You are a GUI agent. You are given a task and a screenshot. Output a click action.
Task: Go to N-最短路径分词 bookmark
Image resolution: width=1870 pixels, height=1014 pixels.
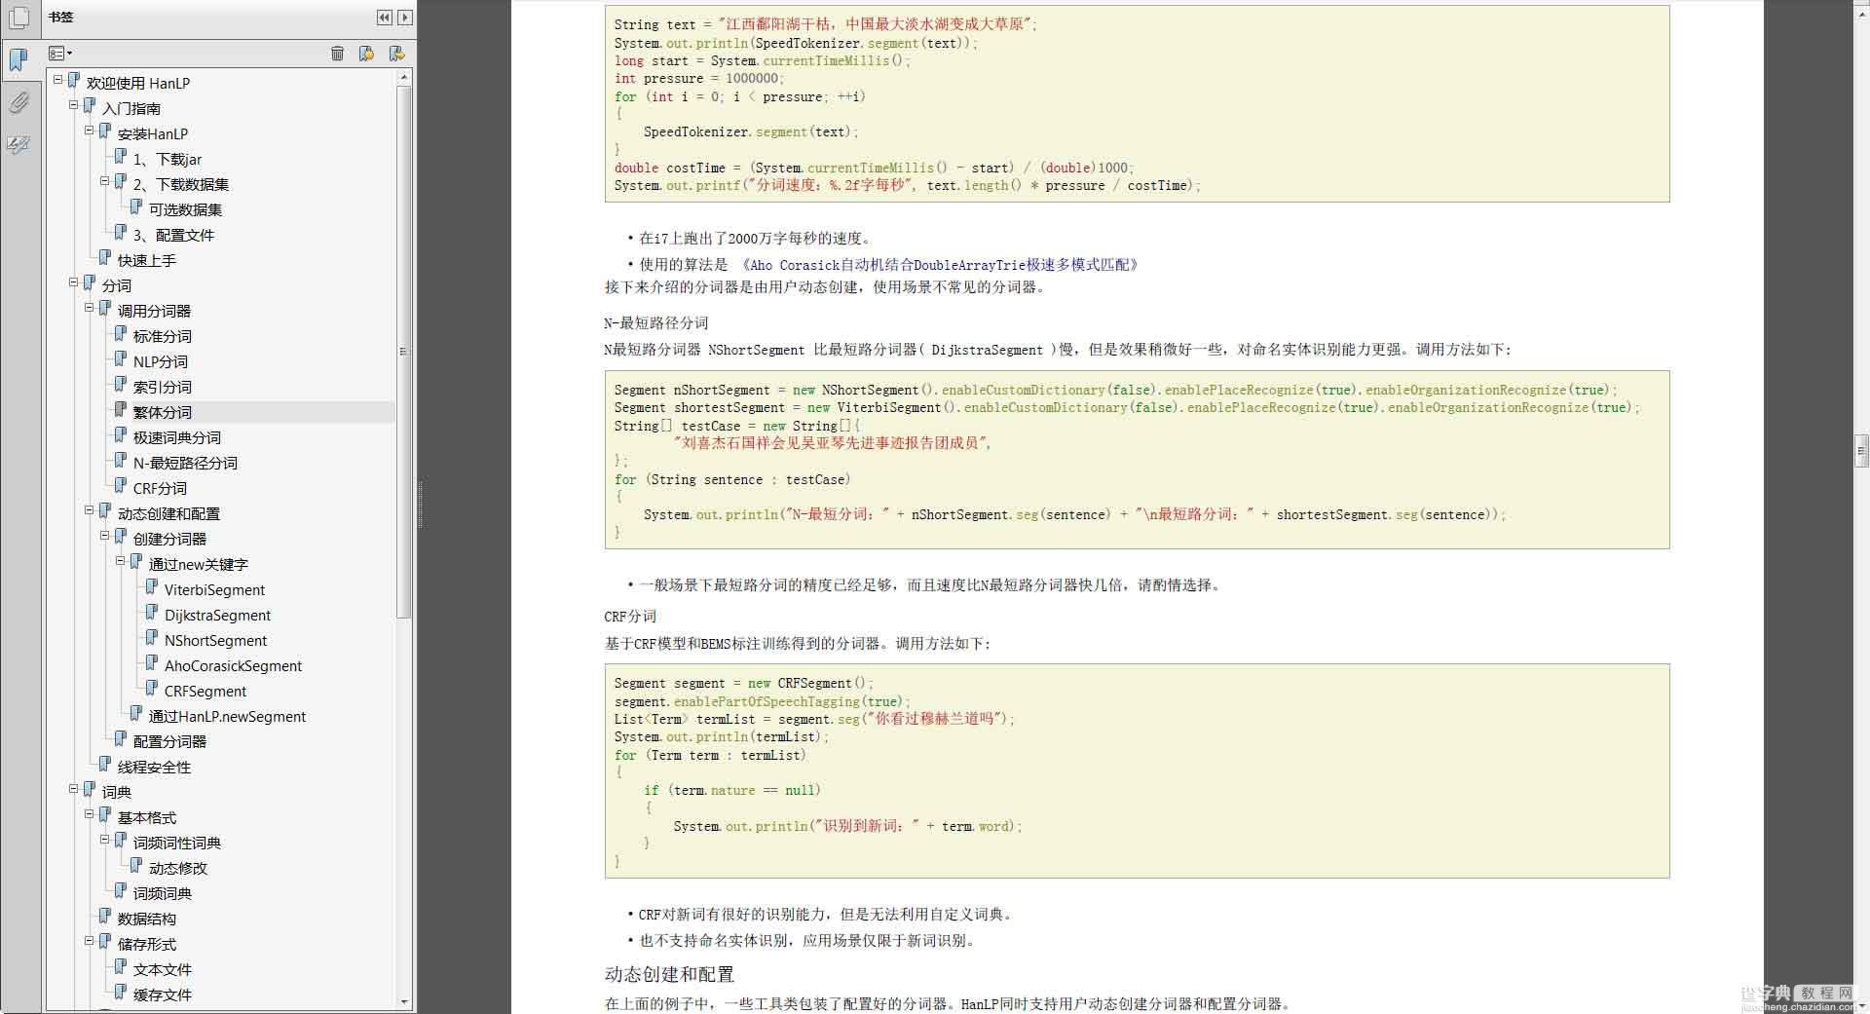(x=185, y=463)
